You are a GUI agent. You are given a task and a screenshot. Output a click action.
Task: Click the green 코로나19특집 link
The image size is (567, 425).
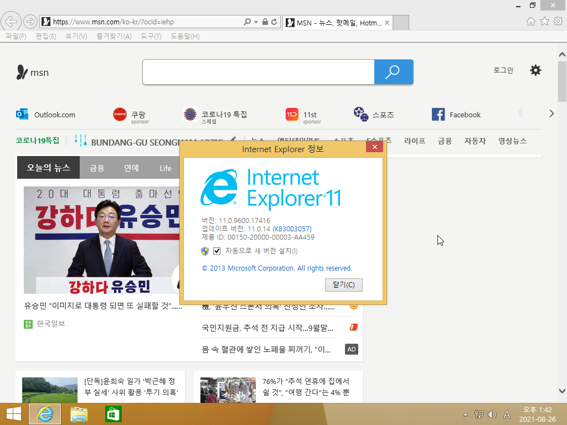coord(37,140)
